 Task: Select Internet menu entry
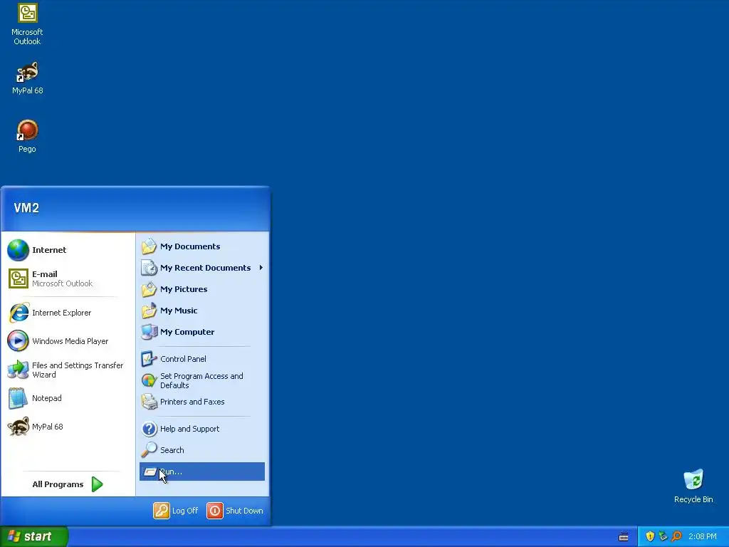tap(68, 250)
